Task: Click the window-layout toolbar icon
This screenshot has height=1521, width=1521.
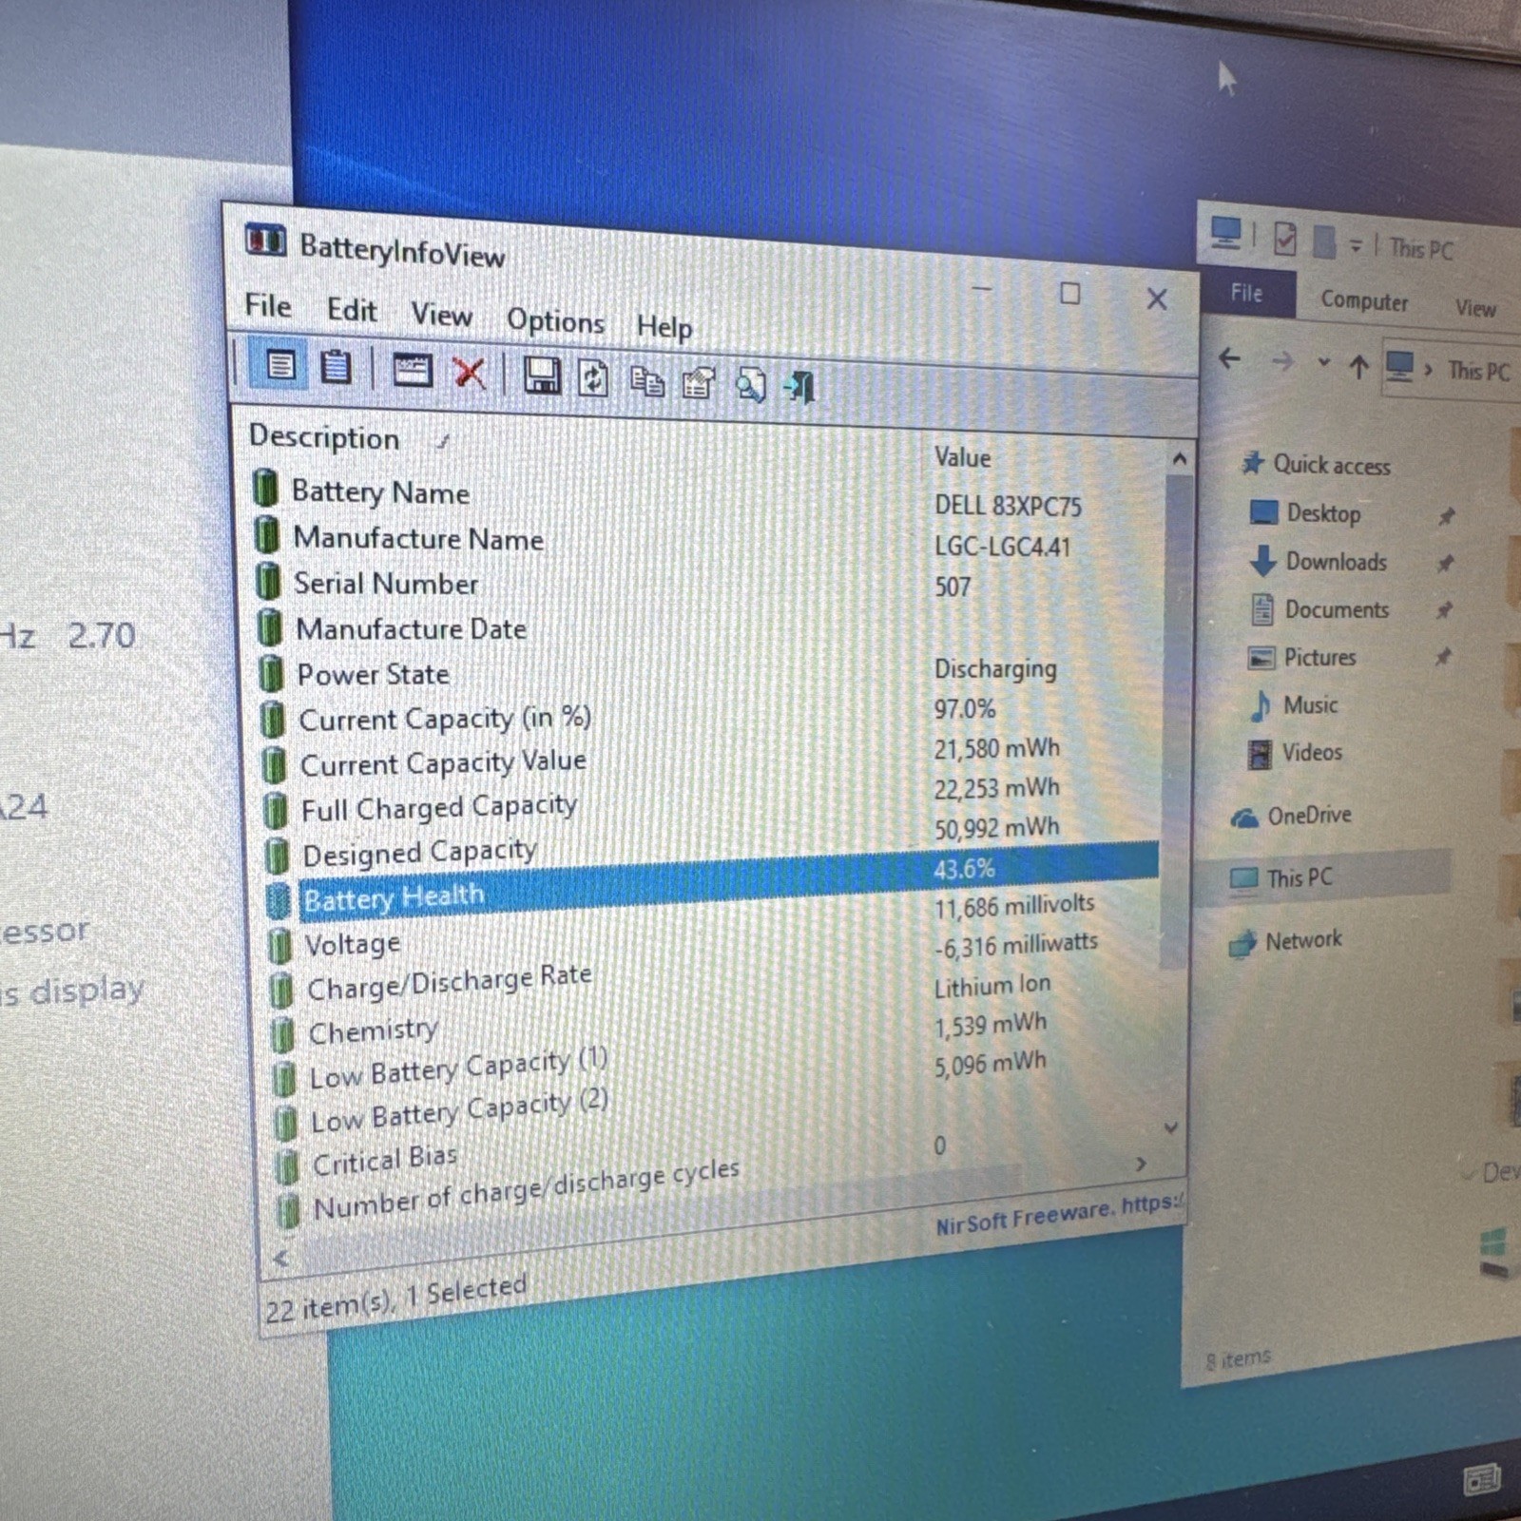Action: click(x=413, y=371)
